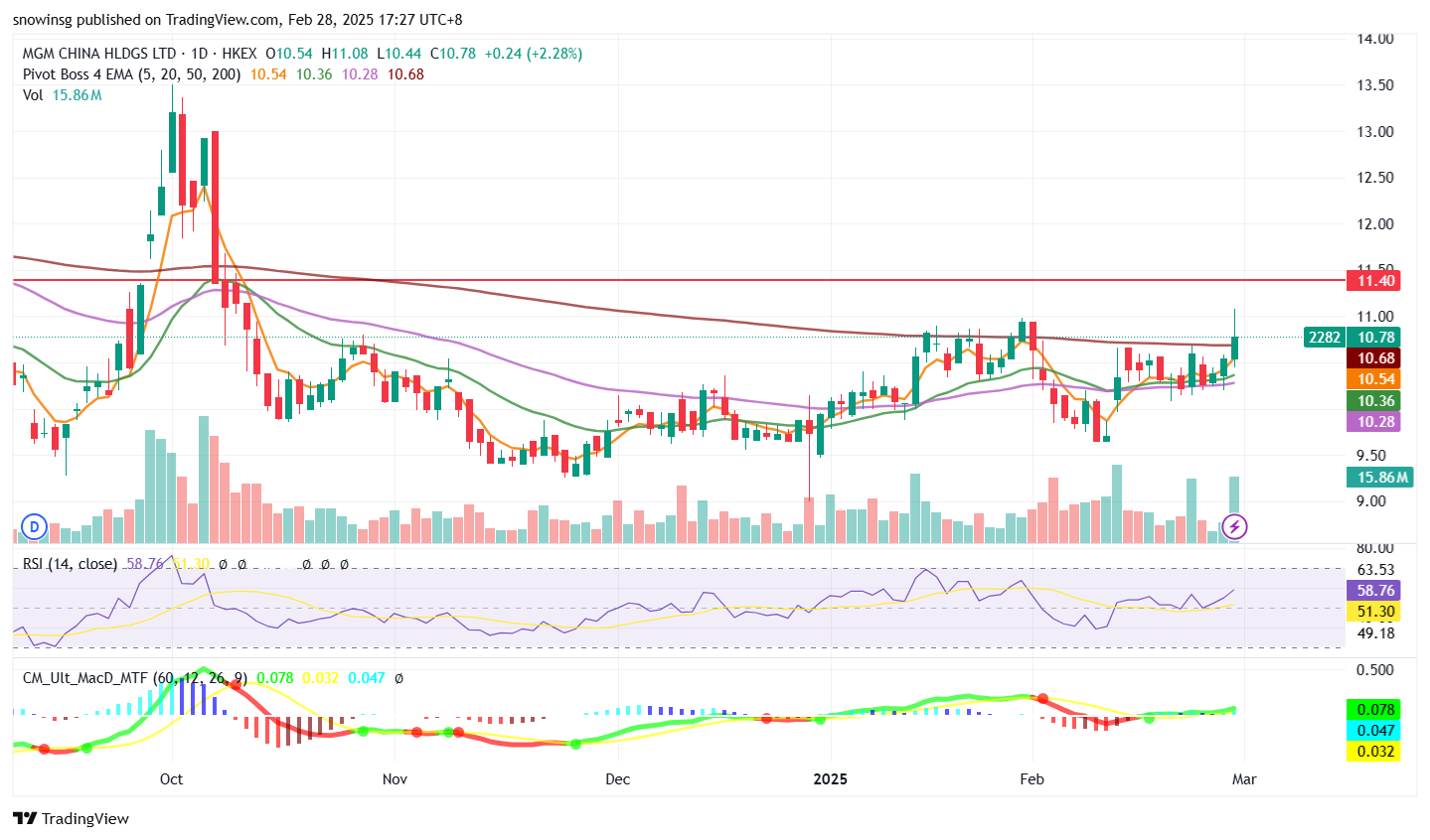Select the MGM CHINA HLDGS LTD symbol title
The height and width of the screenshot is (840, 1430).
coord(99,54)
